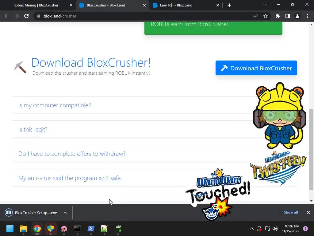Click the padlock site info icon
The width and height of the screenshot is (314, 236).
pyautogui.click(x=39, y=16)
